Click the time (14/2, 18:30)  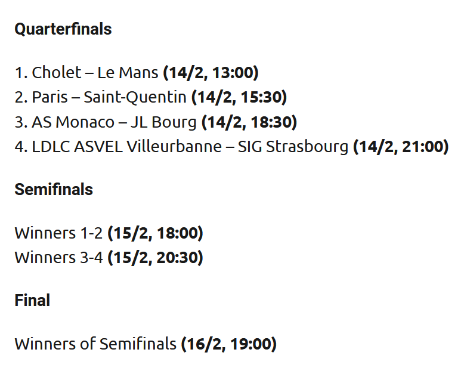(x=249, y=122)
